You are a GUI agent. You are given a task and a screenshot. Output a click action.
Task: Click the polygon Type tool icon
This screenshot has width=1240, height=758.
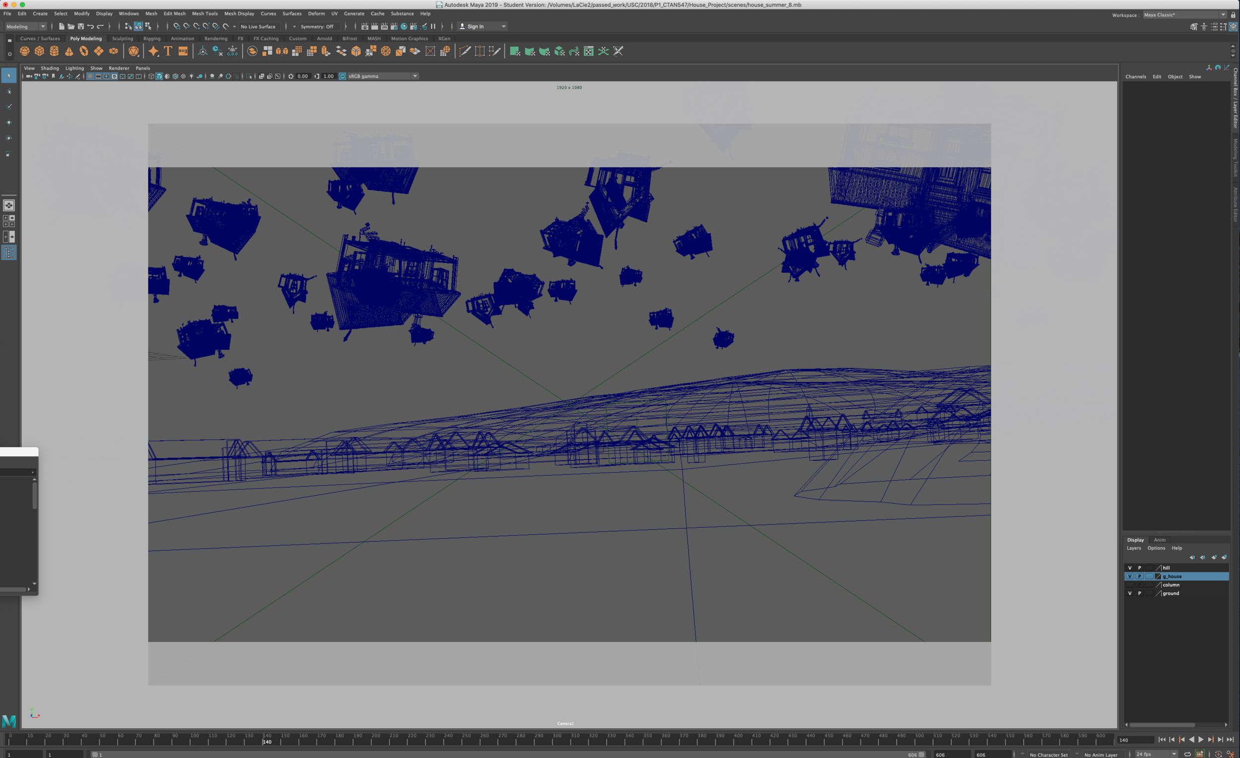tap(168, 51)
